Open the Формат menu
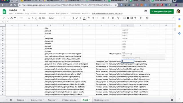Screen dimensions: 183x103 coord(43,13)
